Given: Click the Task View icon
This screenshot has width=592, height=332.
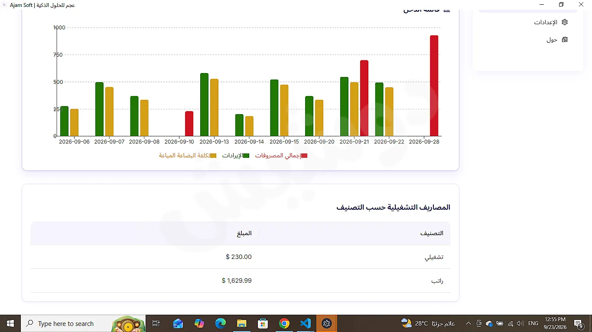Looking at the screenshot, I should coord(156,323).
